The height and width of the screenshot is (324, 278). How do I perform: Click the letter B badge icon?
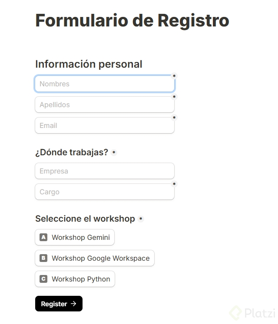43,258
